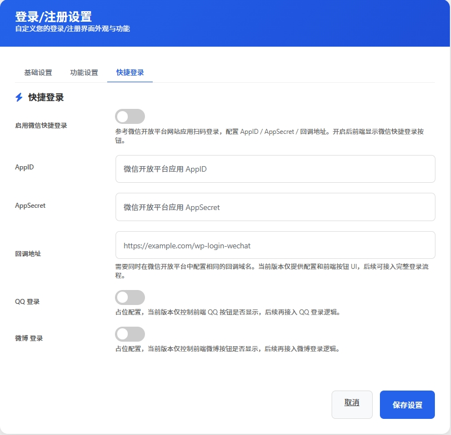
Task: Focus the AppSecret input field
Action: click(x=275, y=206)
